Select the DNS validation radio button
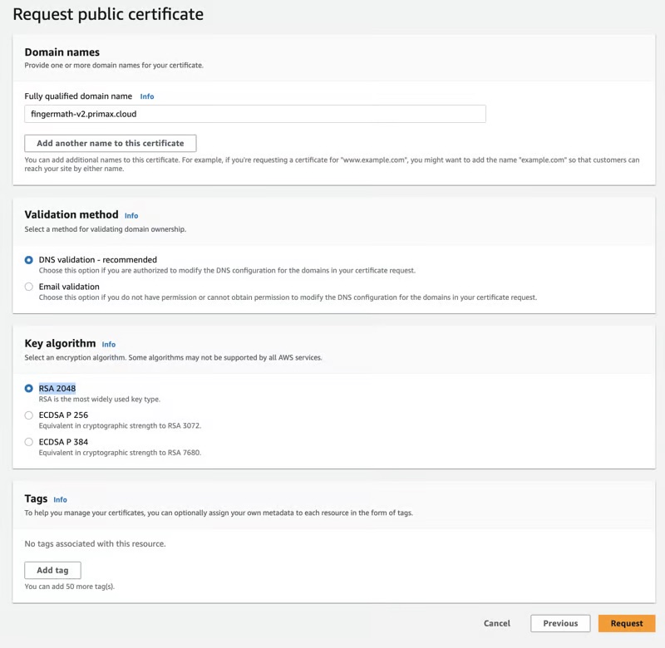The image size is (665, 648). tap(28, 259)
